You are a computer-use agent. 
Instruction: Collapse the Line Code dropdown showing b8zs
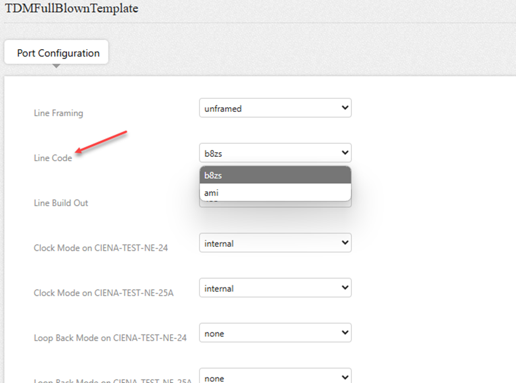click(275, 153)
